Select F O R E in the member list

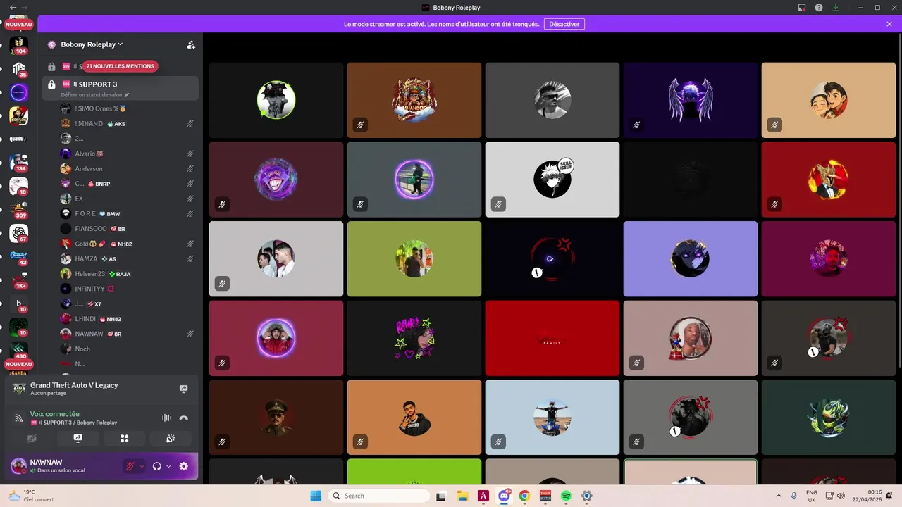(x=128, y=214)
